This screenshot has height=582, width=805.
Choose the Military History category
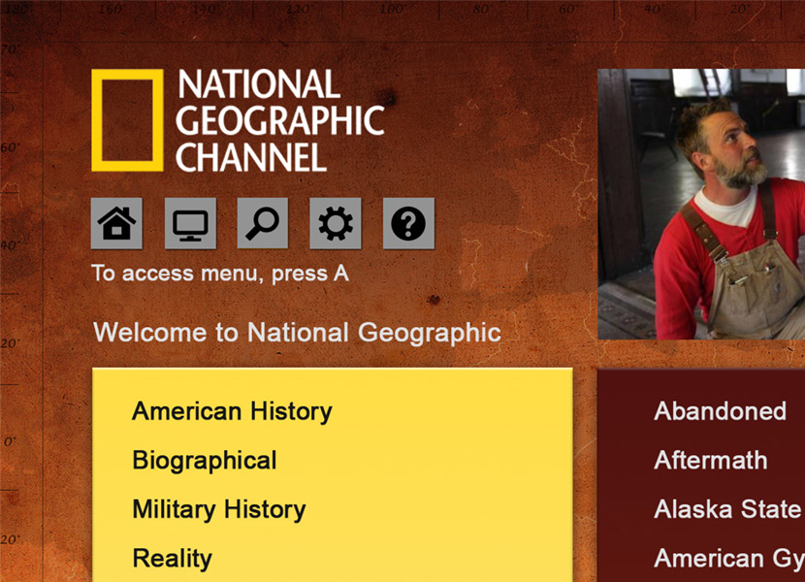(x=219, y=509)
